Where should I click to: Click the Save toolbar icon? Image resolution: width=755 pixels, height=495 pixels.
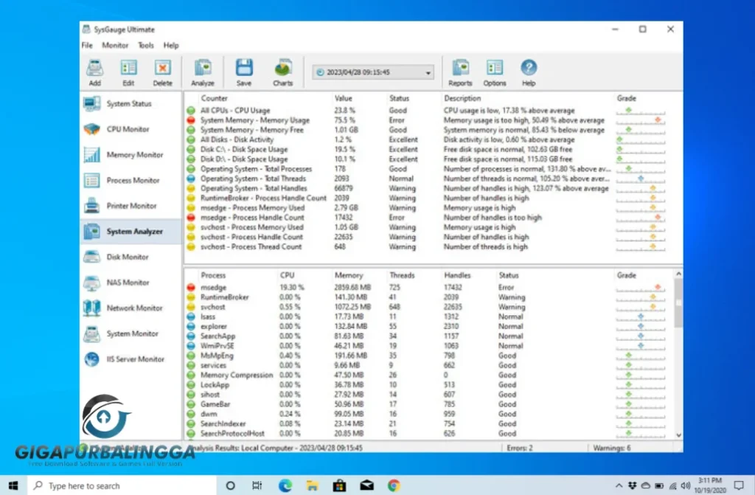coord(243,72)
